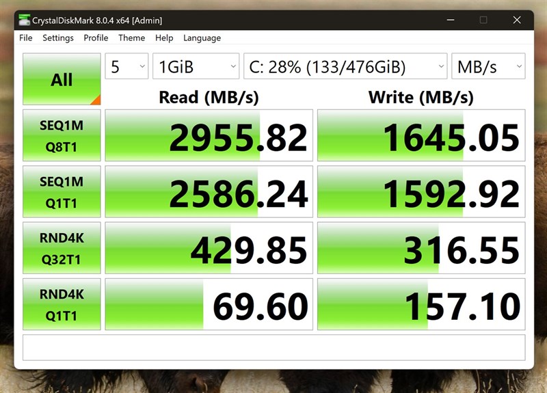Viewport: 547px width, 393px height.
Task: Click the SEQ1M Q8T1 read result 2955.82
Action: 209,135
